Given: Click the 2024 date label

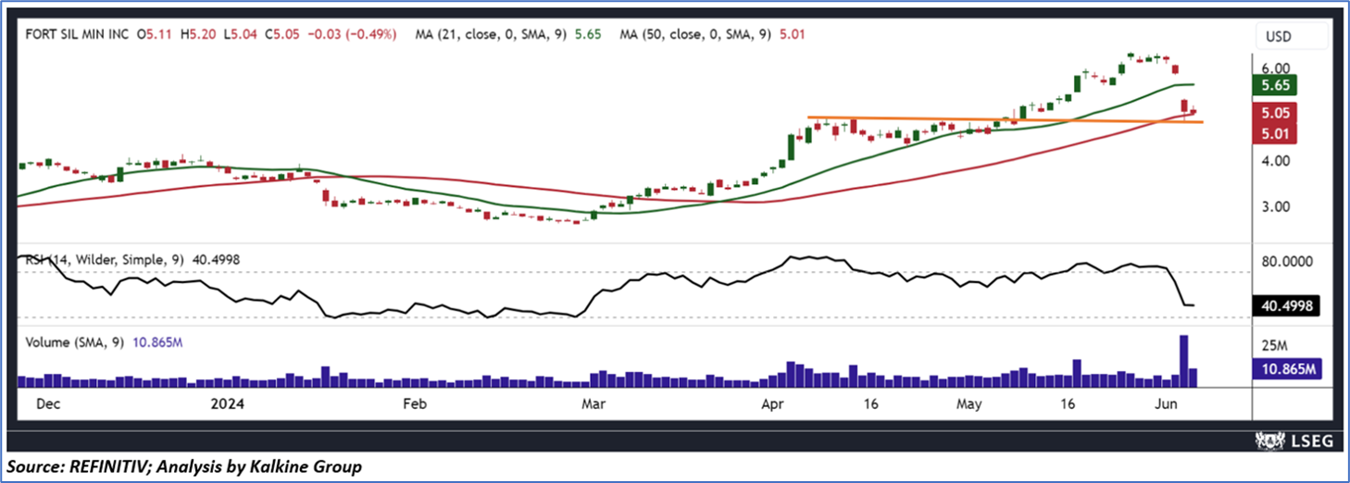Looking at the screenshot, I should (227, 404).
